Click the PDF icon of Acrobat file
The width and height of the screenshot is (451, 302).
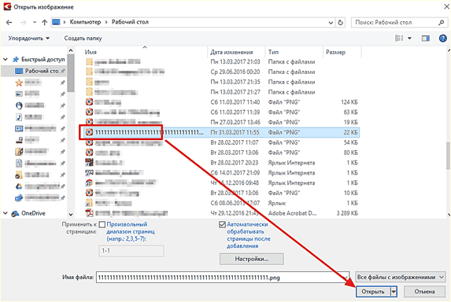pyautogui.click(x=89, y=213)
